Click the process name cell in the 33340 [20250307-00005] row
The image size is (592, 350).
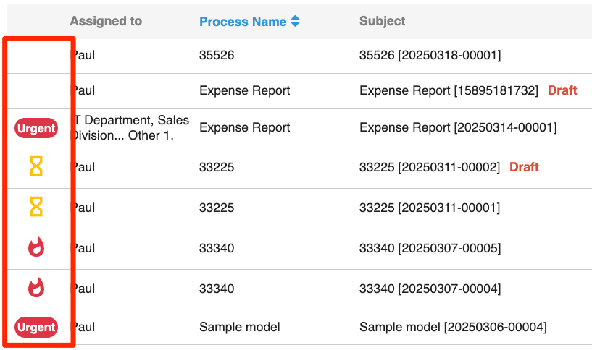click(x=217, y=248)
